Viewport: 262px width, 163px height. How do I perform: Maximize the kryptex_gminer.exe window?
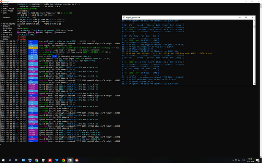(x=246, y=17)
